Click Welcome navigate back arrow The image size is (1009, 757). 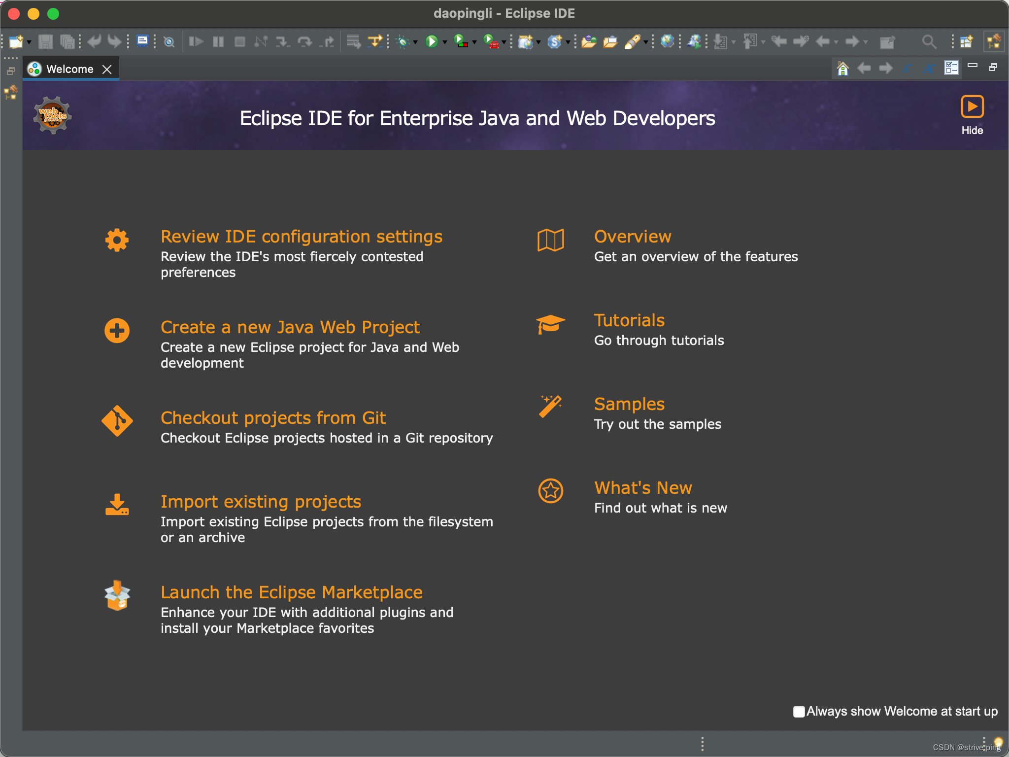pos(864,68)
